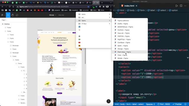Open Mixlab – Figma bookmark
This screenshot has width=189, height=106.
pyautogui.click(x=130, y=58)
